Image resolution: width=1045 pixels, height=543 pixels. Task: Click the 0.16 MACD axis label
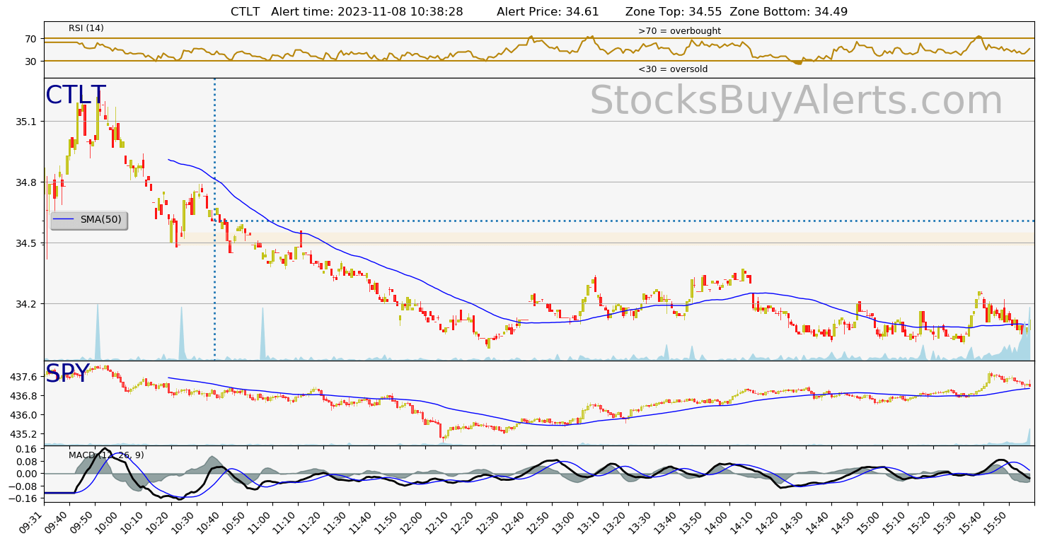pyautogui.click(x=26, y=449)
